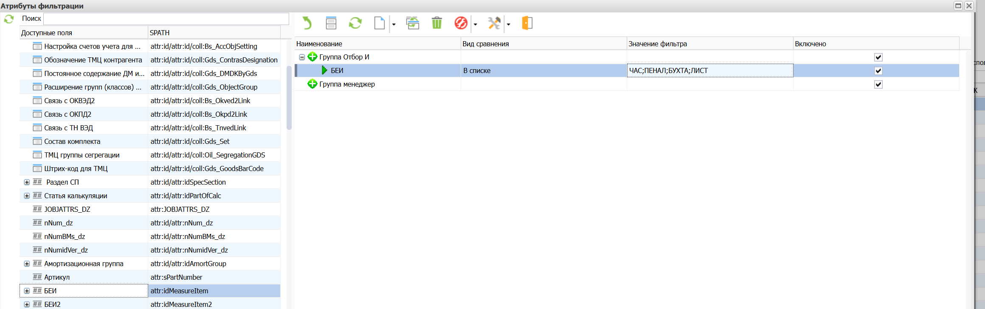Expand the Раздел СП field node
Viewport: 985px width, 309px height.
27,182
